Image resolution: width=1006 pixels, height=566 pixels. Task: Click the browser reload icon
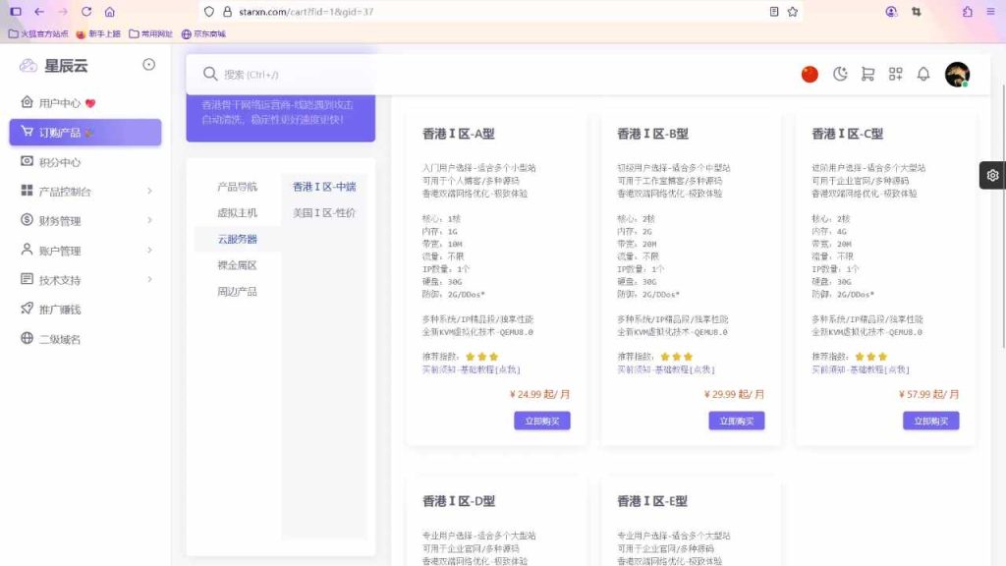pos(86,12)
